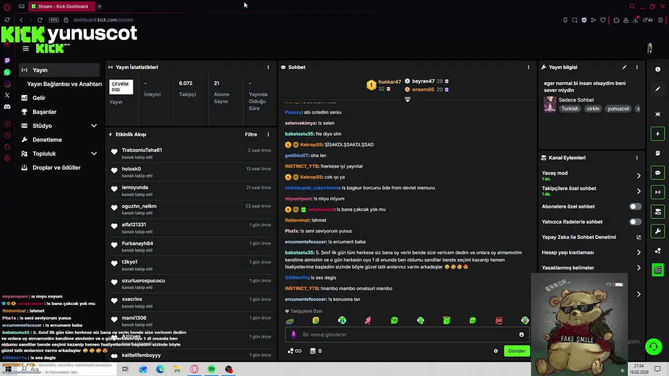
Task: Select Yayın in left navigation
Action: [x=59, y=70]
